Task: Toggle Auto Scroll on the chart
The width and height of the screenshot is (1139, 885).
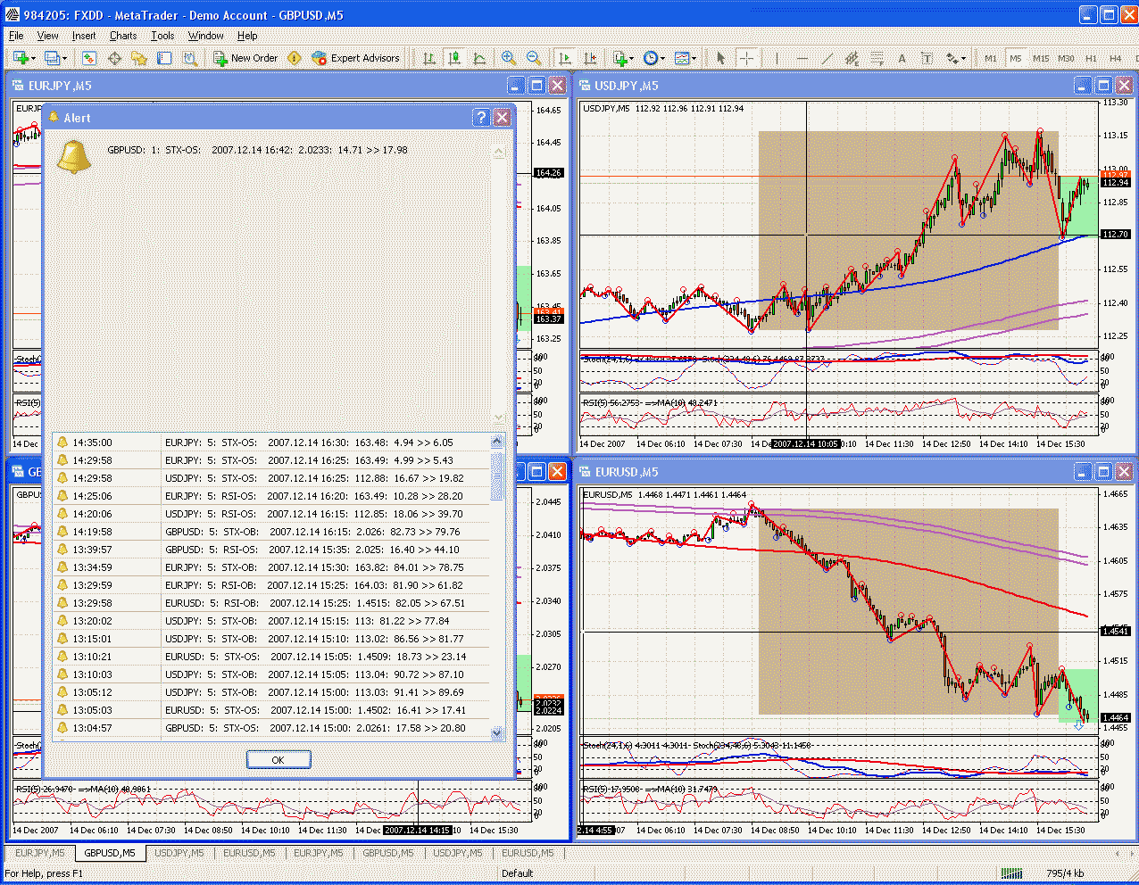Action: pos(564,58)
